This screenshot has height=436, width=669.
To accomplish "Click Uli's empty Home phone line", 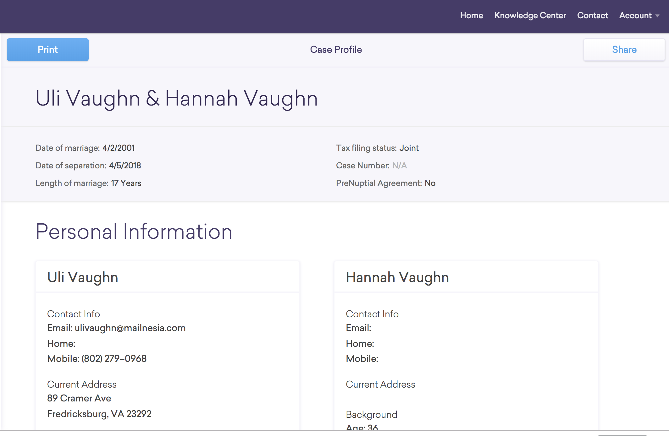I will tap(61, 344).
